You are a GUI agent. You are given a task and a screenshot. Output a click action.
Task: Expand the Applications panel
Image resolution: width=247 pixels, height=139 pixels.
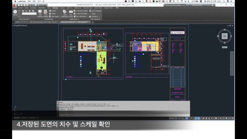pyautogui.click(x=74, y=19)
